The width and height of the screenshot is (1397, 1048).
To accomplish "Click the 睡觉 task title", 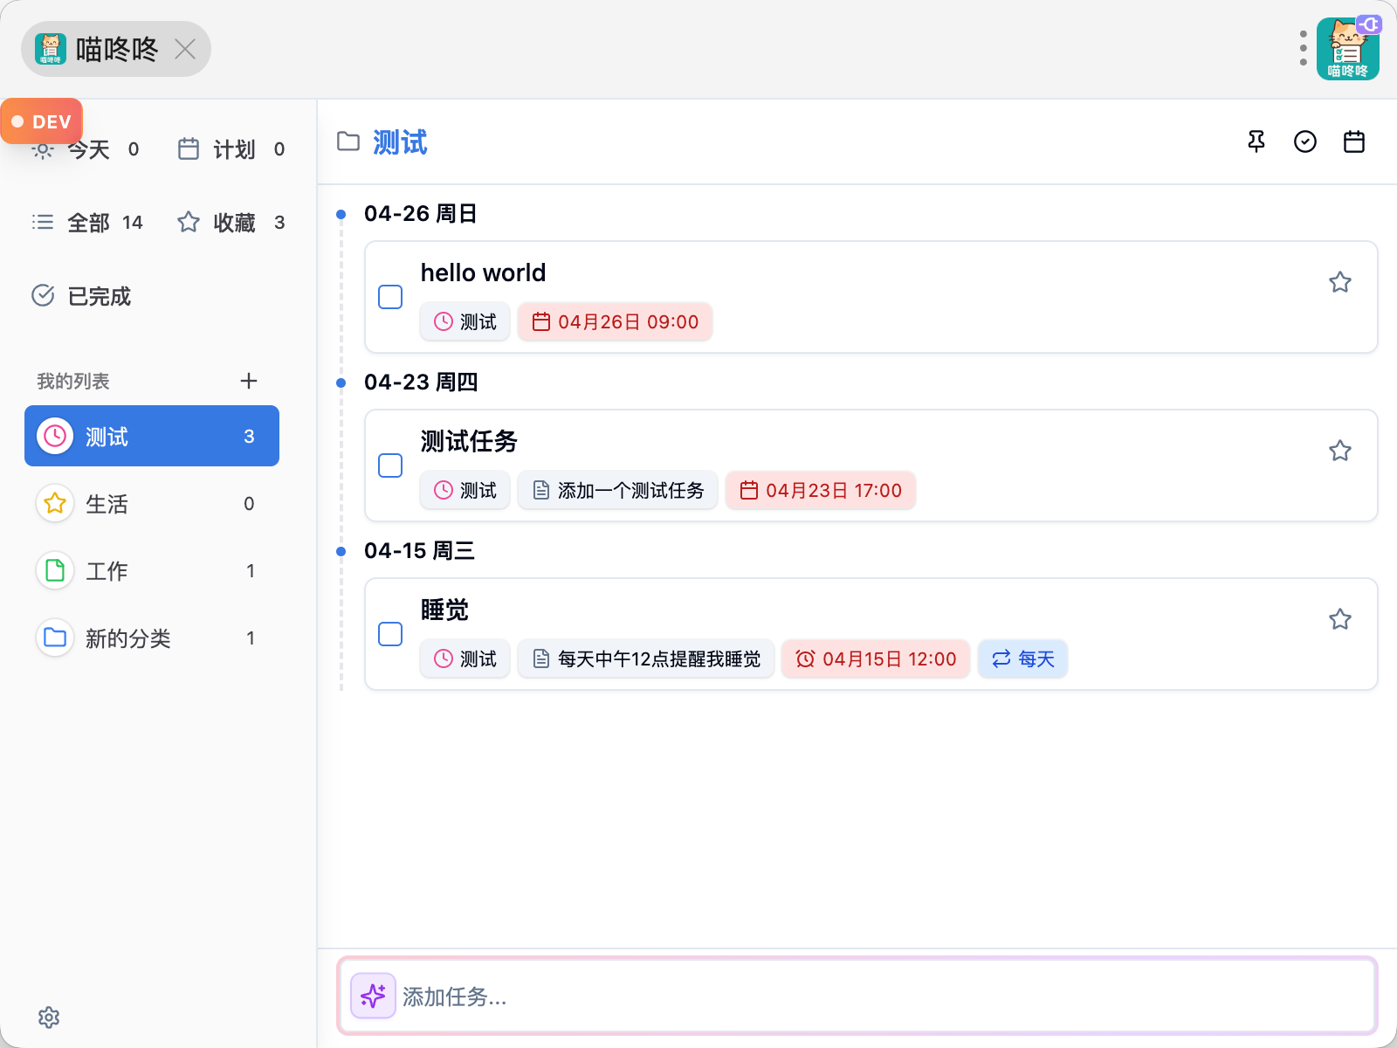I will [x=444, y=610].
